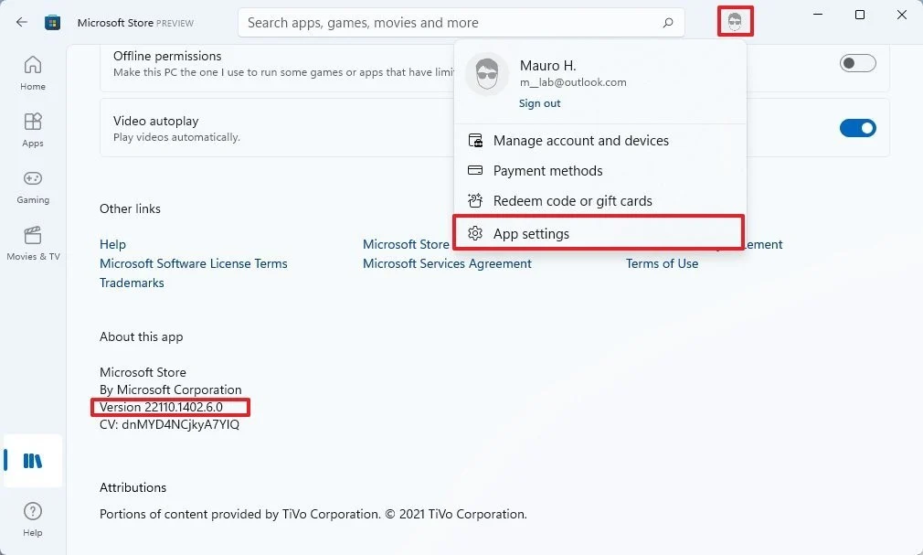Turn off Video autoplay toggle

pyautogui.click(x=858, y=128)
